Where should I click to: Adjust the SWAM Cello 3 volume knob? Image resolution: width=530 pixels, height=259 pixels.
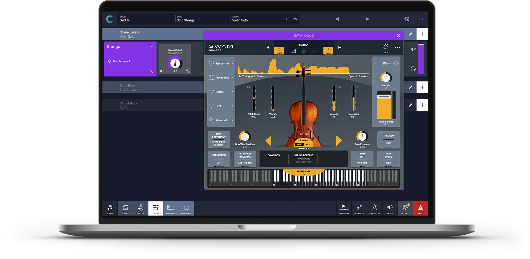[x=175, y=63]
